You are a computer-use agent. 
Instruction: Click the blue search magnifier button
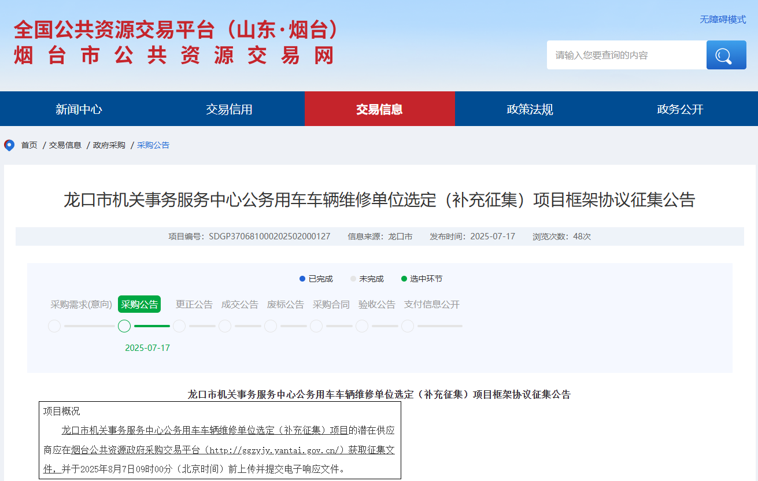(726, 55)
